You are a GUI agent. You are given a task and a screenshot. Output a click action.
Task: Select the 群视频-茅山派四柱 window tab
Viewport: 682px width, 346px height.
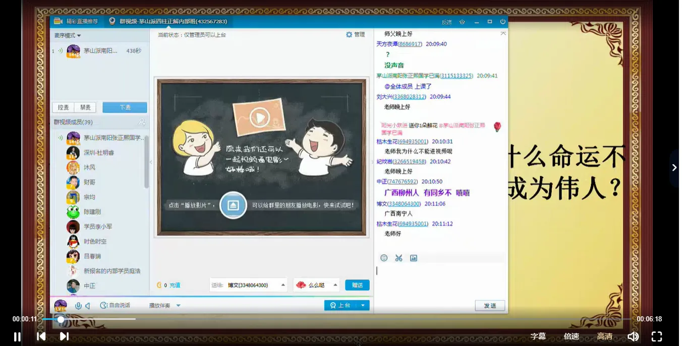[x=166, y=22]
